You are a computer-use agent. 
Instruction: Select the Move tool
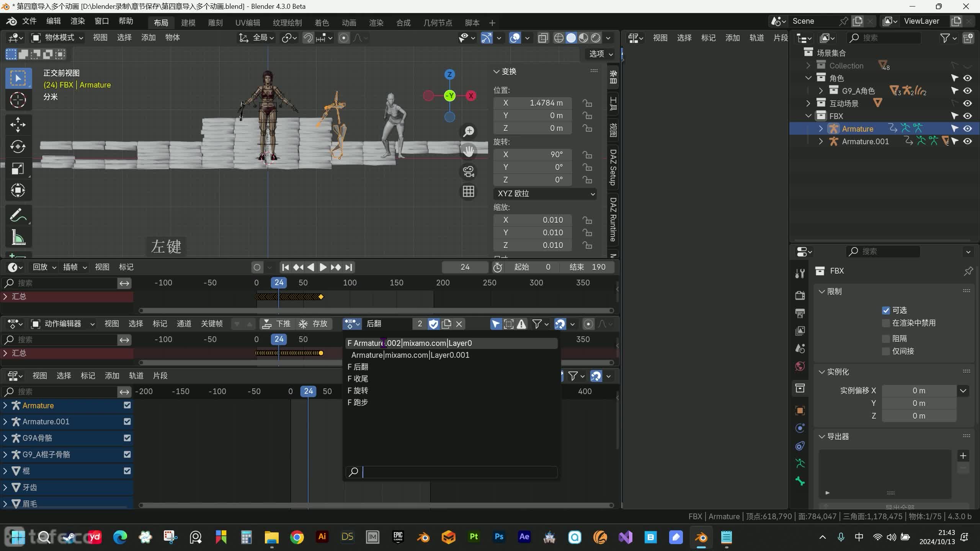click(18, 125)
